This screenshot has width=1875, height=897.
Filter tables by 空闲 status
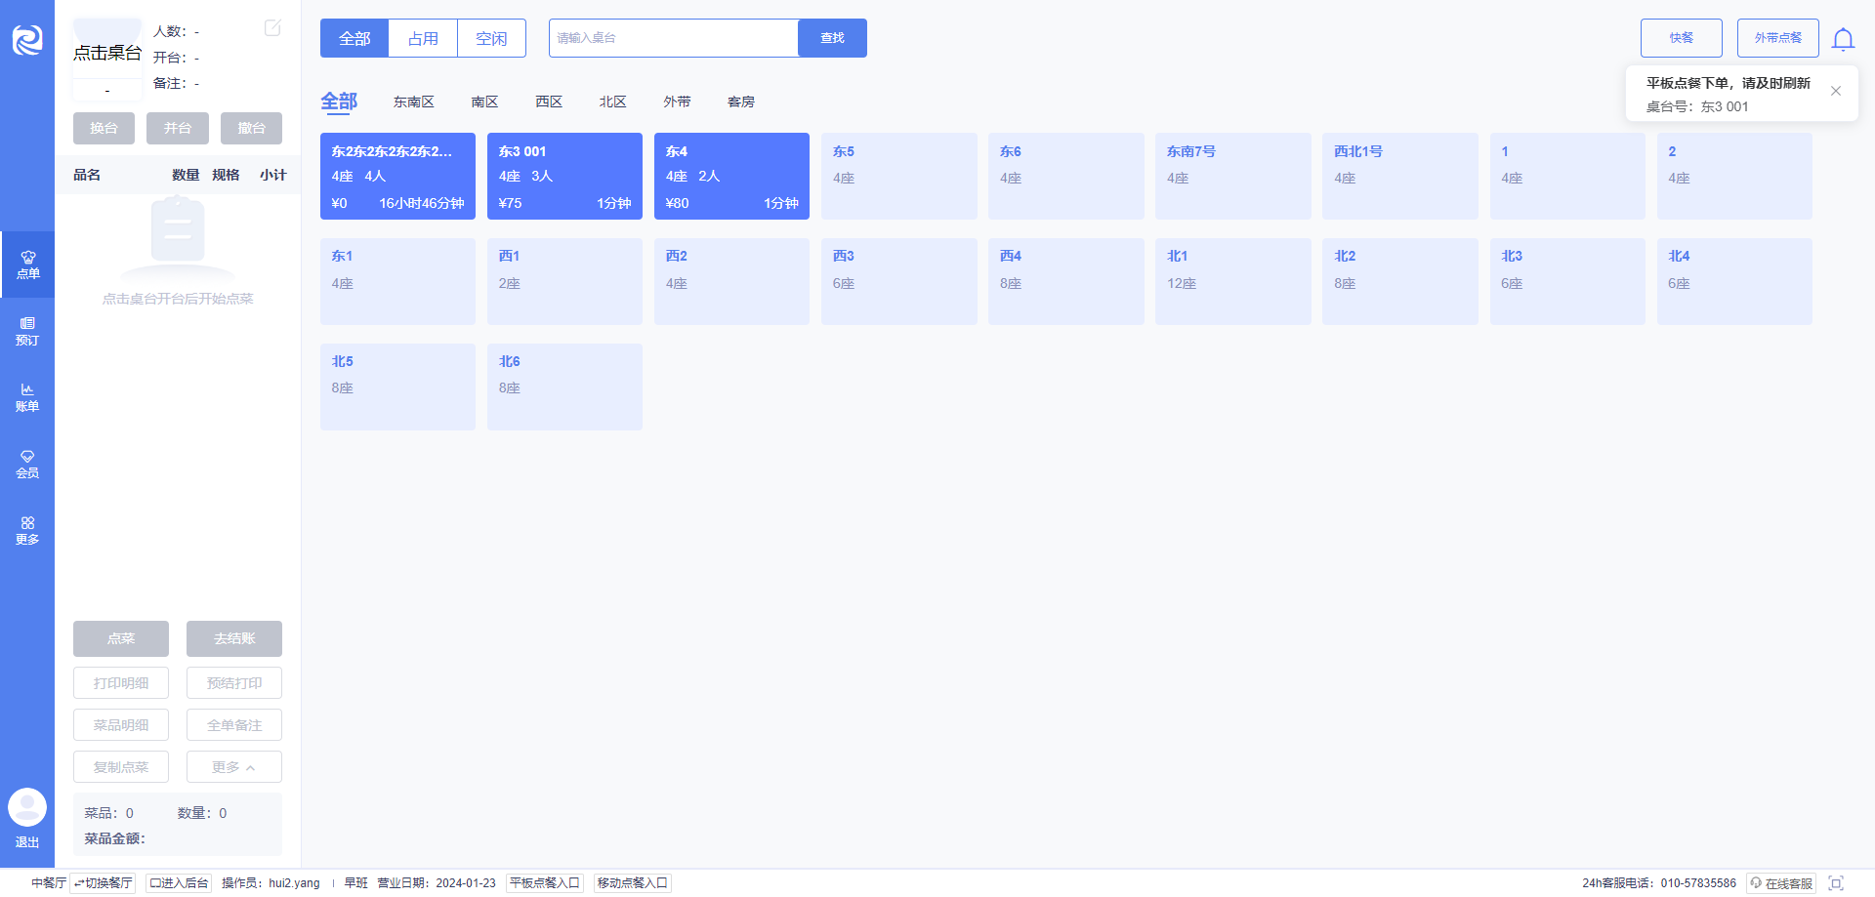pos(491,38)
